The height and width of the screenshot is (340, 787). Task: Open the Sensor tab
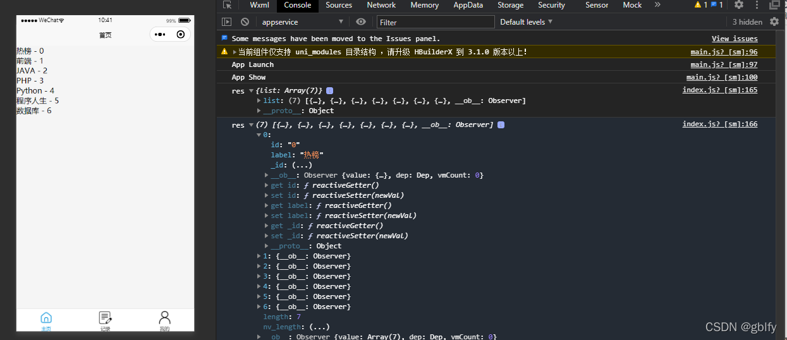[x=597, y=5]
